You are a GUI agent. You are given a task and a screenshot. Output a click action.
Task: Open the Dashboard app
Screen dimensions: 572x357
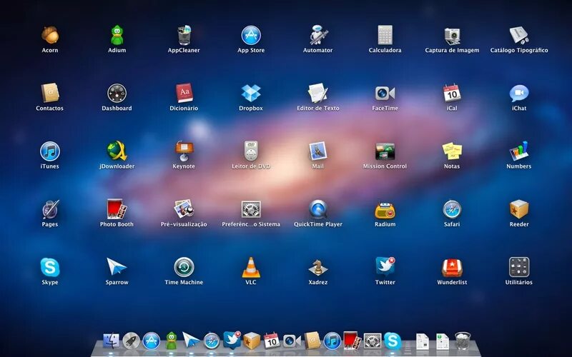[117, 94]
